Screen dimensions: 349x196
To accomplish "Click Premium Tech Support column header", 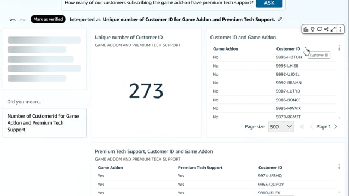I will (200, 168).
